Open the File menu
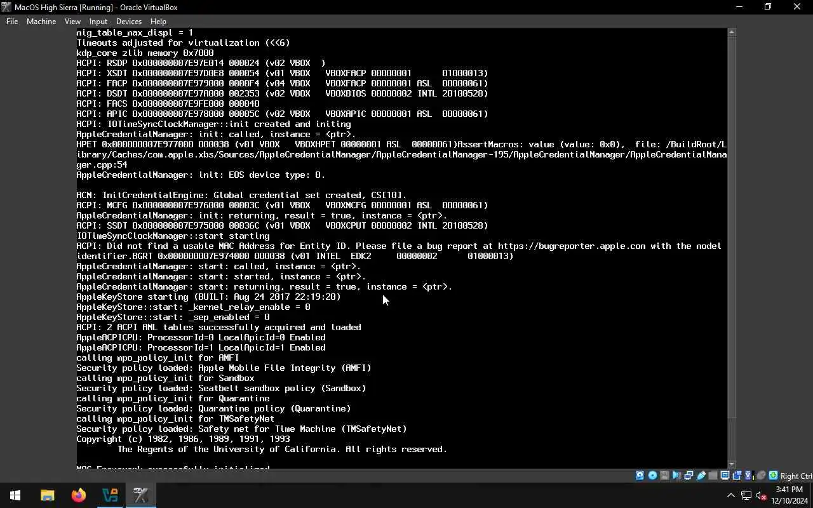This screenshot has width=813, height=508. 12,21
